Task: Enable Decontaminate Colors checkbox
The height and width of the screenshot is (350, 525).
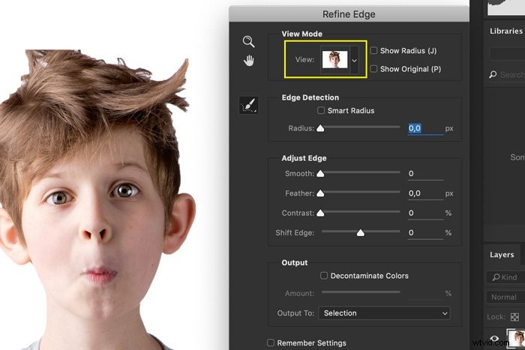Action: point(324,275)
